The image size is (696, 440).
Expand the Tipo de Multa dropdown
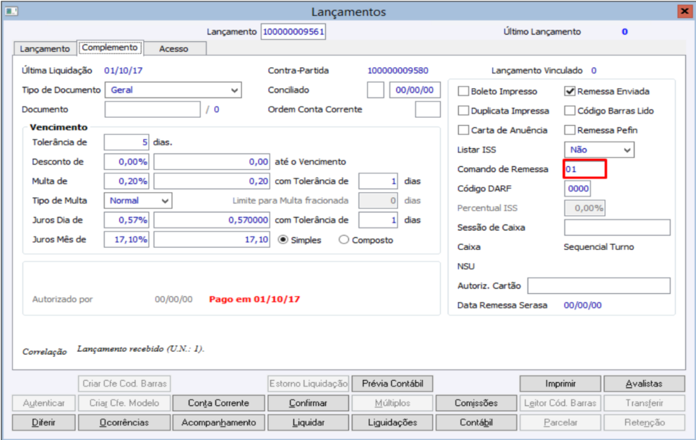coord(138,200)
